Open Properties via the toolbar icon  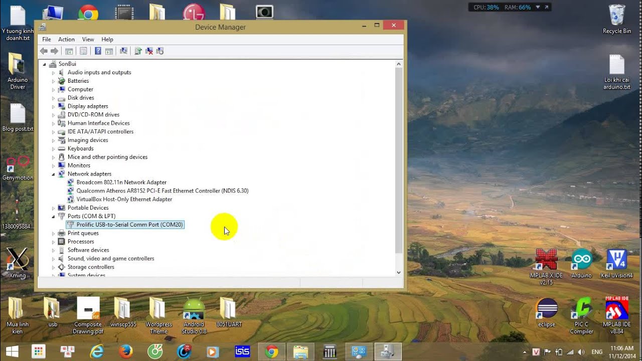tap(83, 51)
